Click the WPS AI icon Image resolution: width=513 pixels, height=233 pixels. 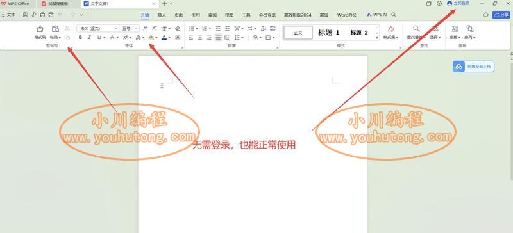pyautogui.click(x=369, y=15)
